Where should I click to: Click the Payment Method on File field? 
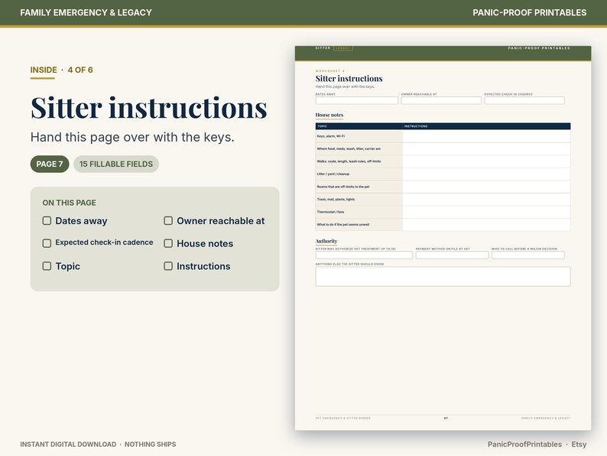pos(452,255)
